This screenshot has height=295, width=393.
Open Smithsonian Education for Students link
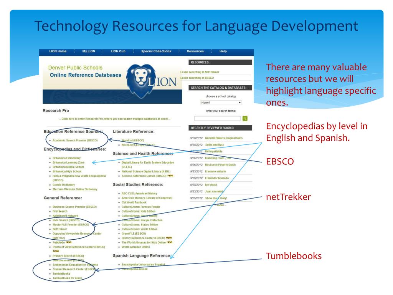(x=75, y=265)
